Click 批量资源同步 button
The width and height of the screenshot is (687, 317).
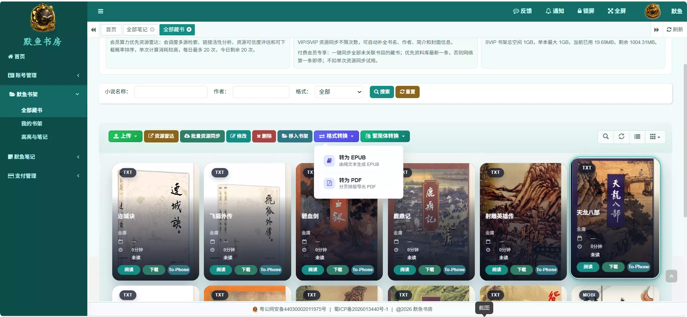click(202, 136)
